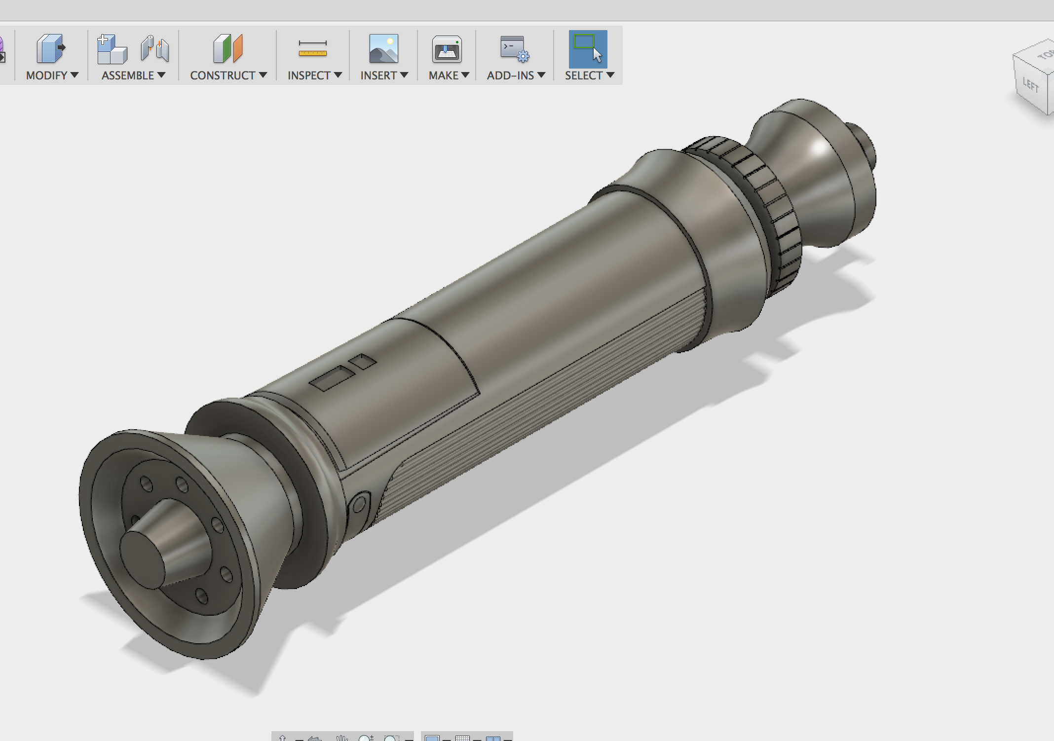Click the Joint icon in ASSEMBLE
Screen dimensions: 1054x741
155,49
